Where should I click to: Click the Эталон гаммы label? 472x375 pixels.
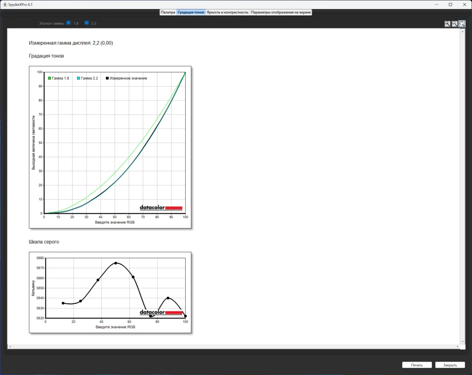pos(52,23)
